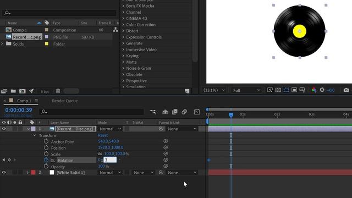Select the Distort effects category
This screenshot has width=352, height=198.
coord(132,31)
